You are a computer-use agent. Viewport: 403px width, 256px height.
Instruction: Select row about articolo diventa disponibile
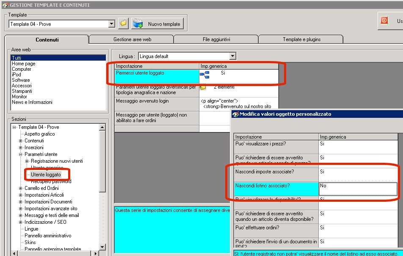(276, 217)
